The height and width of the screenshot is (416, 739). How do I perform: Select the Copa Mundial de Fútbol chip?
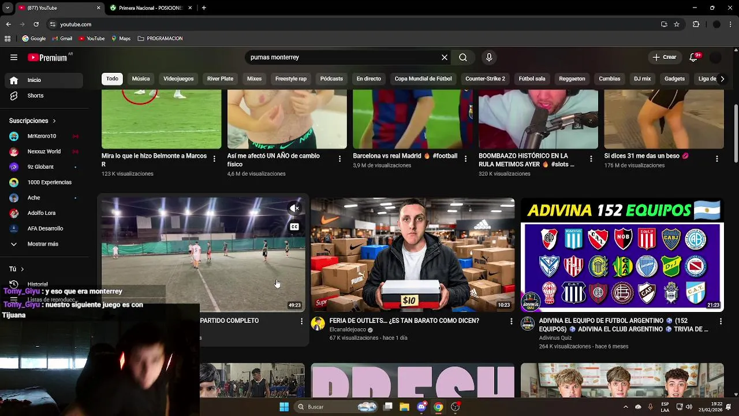coord(423,79)
